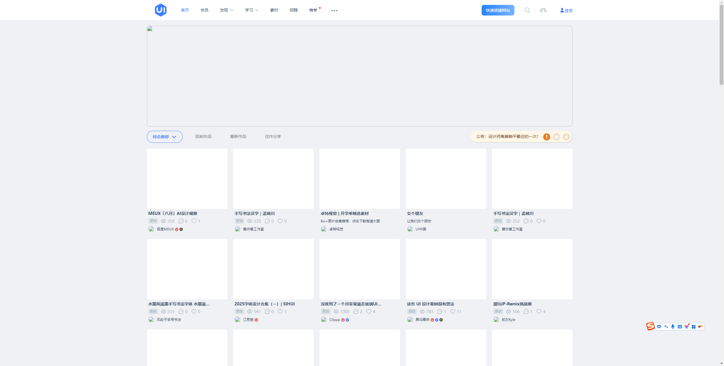The width and height of the screenshot is (724, 366).
Task: Click the UI China logo icon
Action: (160, 10)
